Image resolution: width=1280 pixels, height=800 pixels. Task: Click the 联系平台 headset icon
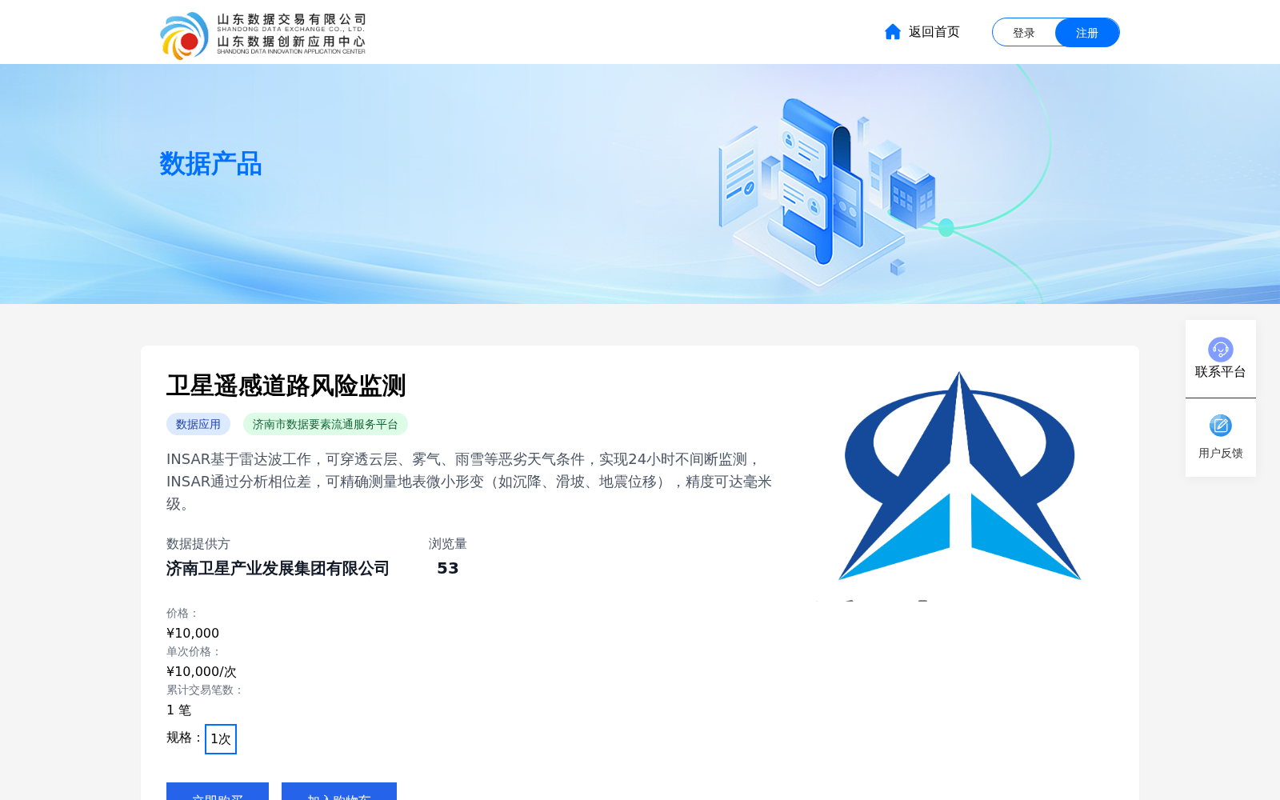point(1221,350)
